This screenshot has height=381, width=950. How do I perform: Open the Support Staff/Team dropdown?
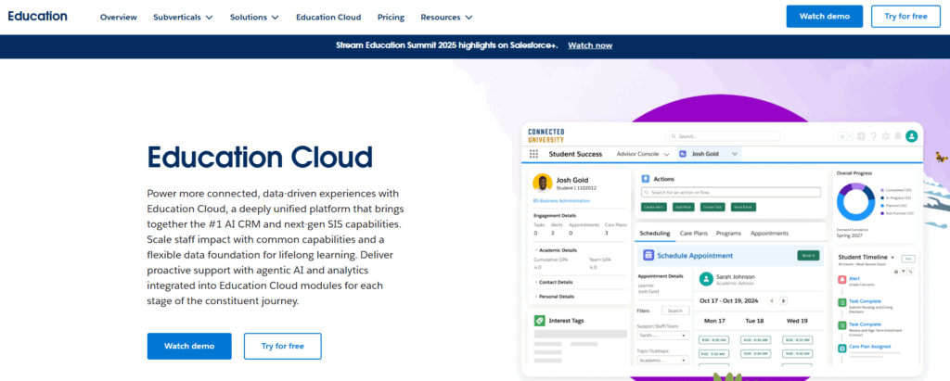click(662, 335)
